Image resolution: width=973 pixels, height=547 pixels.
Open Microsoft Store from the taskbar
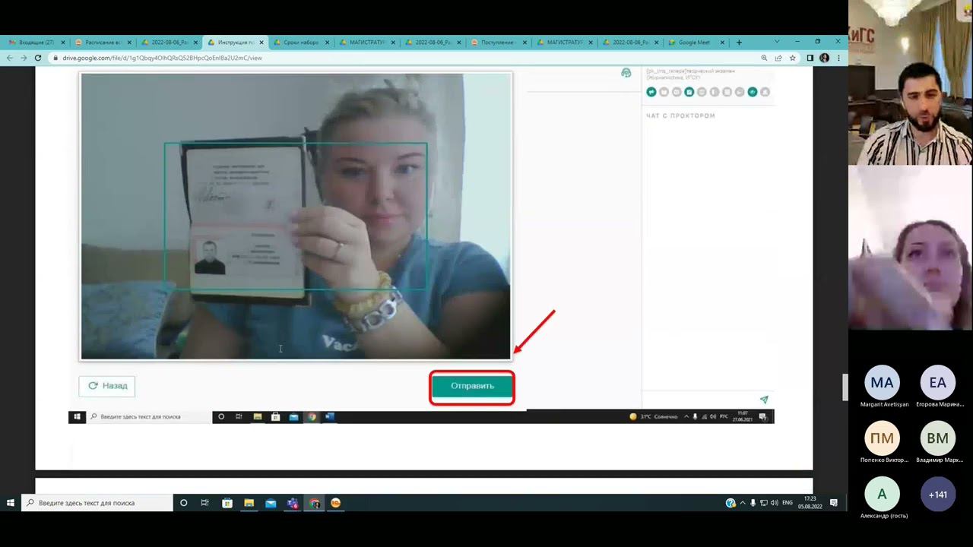227,503
